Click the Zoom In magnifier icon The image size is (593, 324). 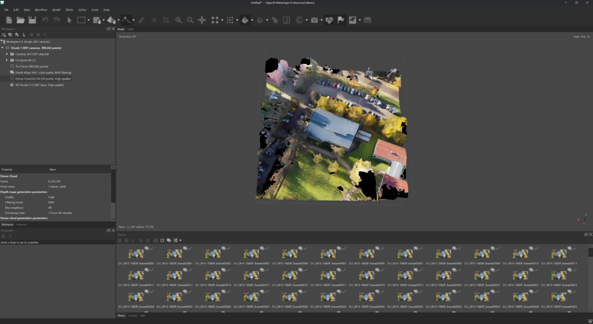click(178, 20)
